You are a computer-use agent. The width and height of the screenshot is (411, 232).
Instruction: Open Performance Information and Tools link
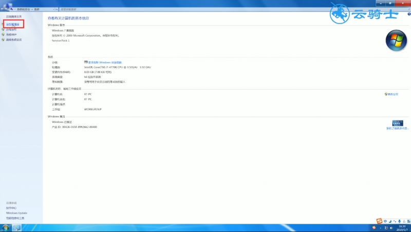pos(15,218)
